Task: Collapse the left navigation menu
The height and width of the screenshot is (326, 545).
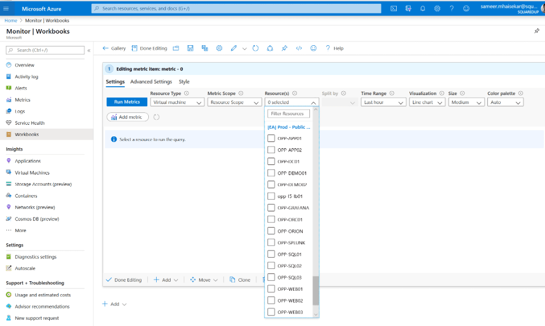Action: (89, 50)
